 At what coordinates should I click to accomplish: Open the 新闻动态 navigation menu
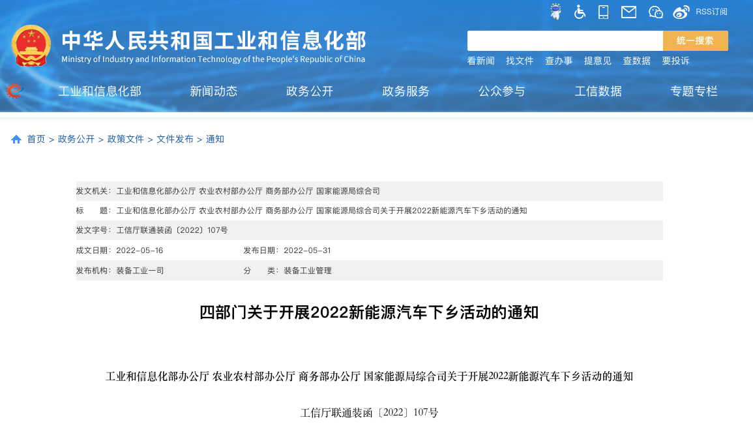(213, 91)
